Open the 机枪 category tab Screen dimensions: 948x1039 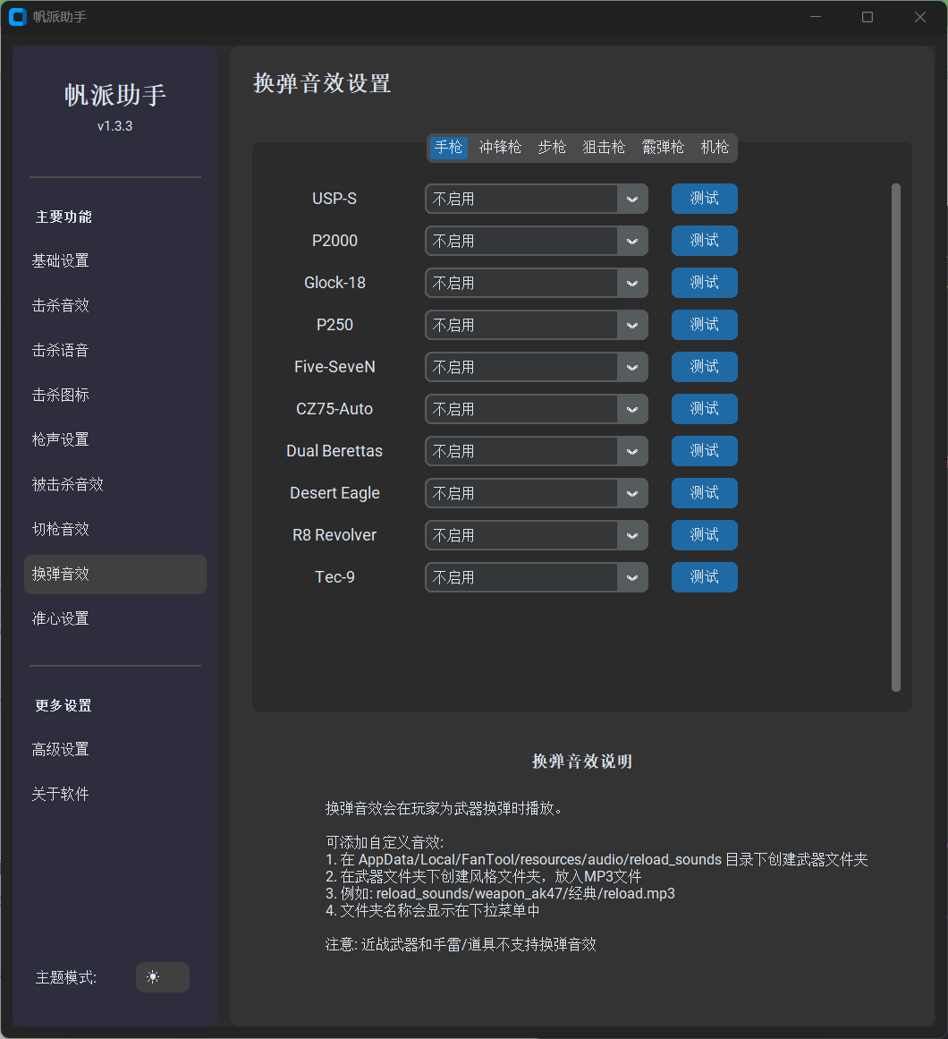click(715, 148)
